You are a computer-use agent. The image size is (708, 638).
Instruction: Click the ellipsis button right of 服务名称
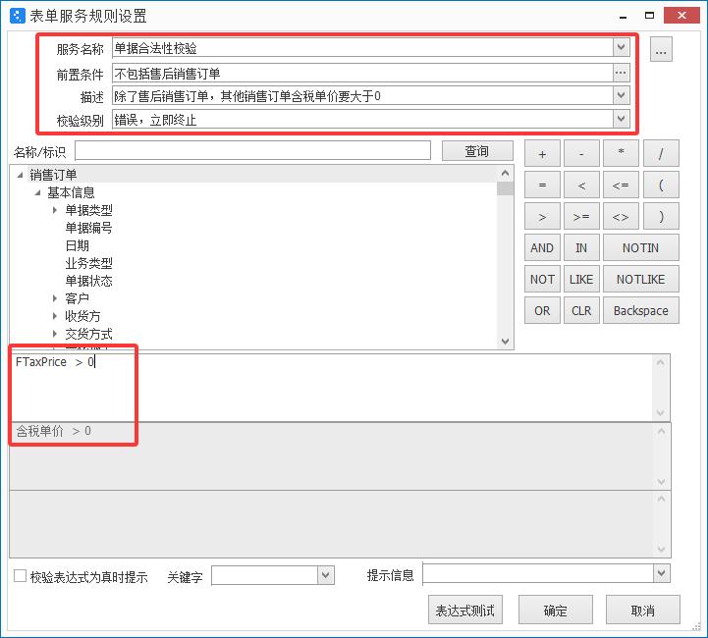(661, 49)
